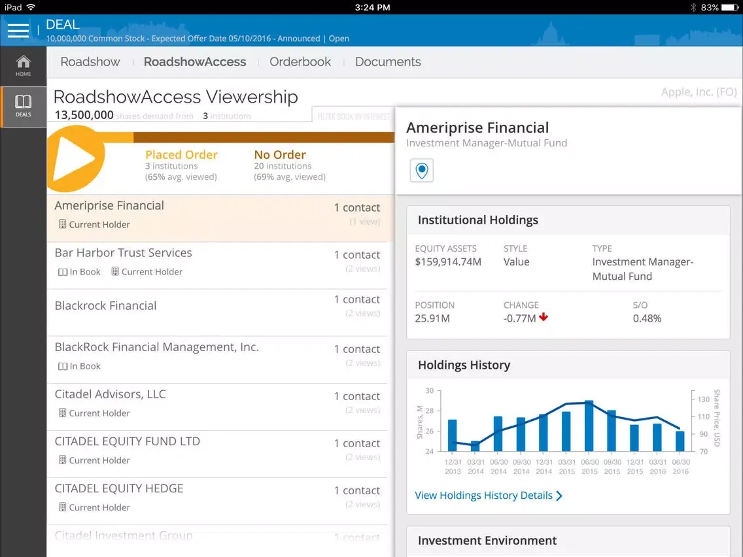Tap the Change value -0.77M

pos(519,318)
